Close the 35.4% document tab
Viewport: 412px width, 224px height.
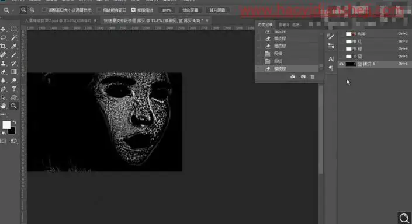[207, 20]
